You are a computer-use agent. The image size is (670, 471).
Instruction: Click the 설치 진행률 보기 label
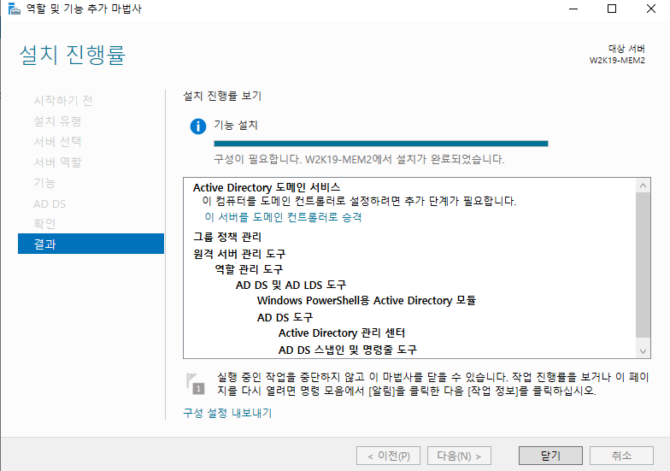pos(222,96)
